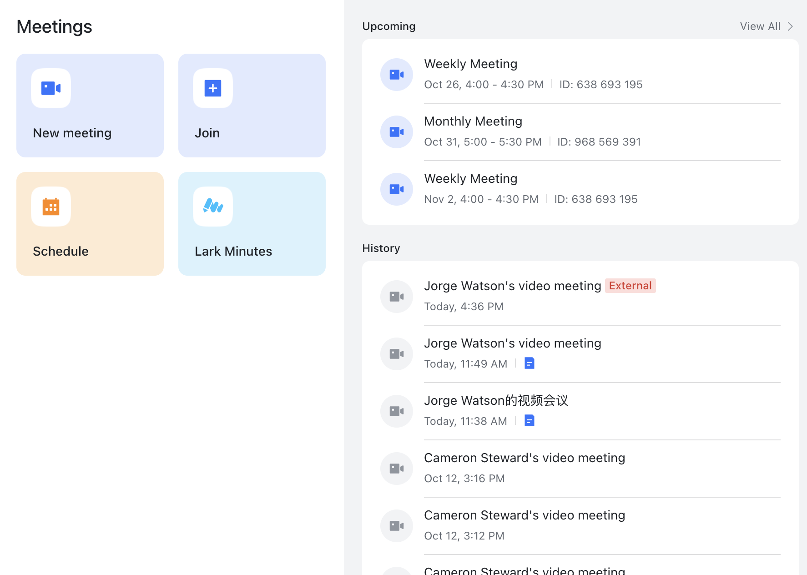Open minutes document for Jorge Watson的视频会议
Viewport: 807px width, 575px height.
pyautogui.click(x=529, y=420)
